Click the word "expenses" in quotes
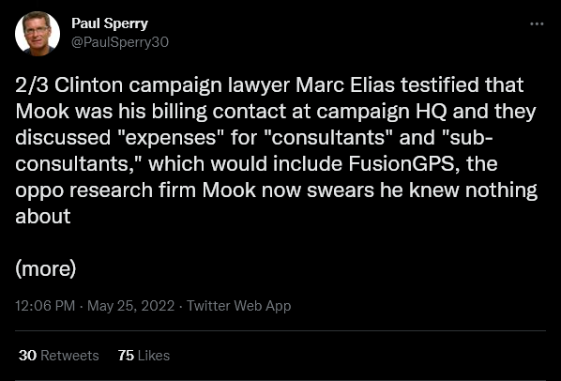Image resolution: width=561 pixels, height=381 pixels. point(171,138)
